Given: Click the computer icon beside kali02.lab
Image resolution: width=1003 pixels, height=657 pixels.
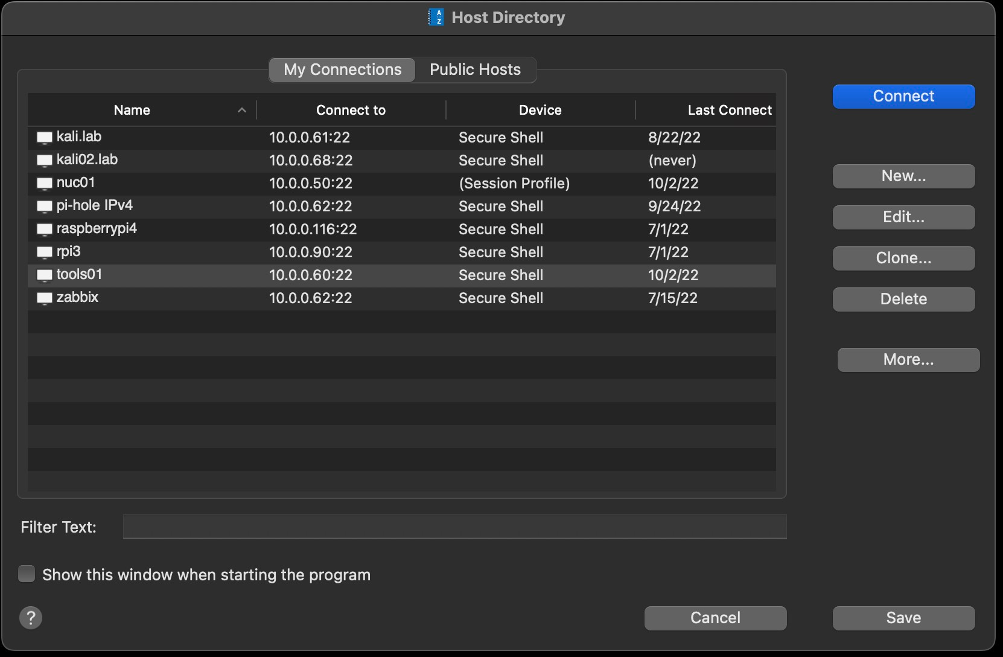Looking at the screenshot, I should click(x=44, y=160).
